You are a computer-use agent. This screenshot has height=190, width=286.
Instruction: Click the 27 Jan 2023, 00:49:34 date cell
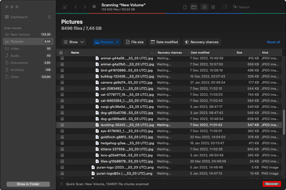208,82
